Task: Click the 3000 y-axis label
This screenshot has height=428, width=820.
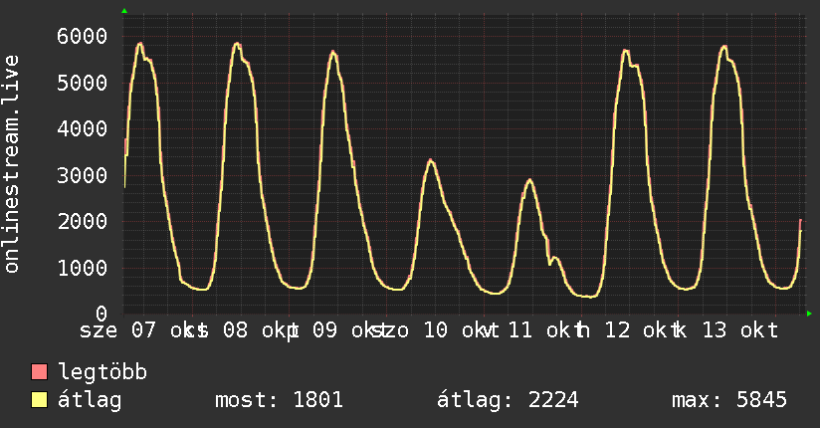Action: tap(83, 175)
